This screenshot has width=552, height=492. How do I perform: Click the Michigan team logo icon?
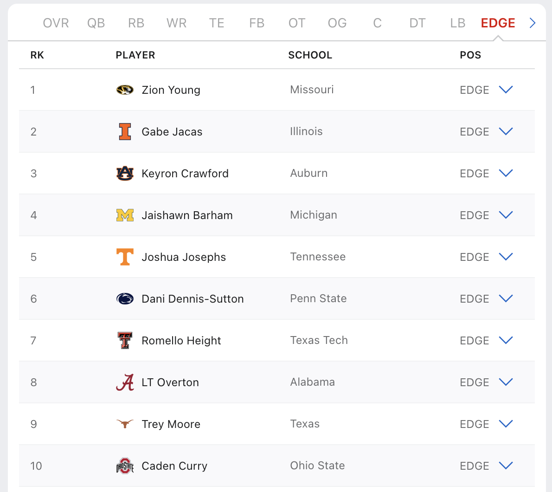coord(125,215)
